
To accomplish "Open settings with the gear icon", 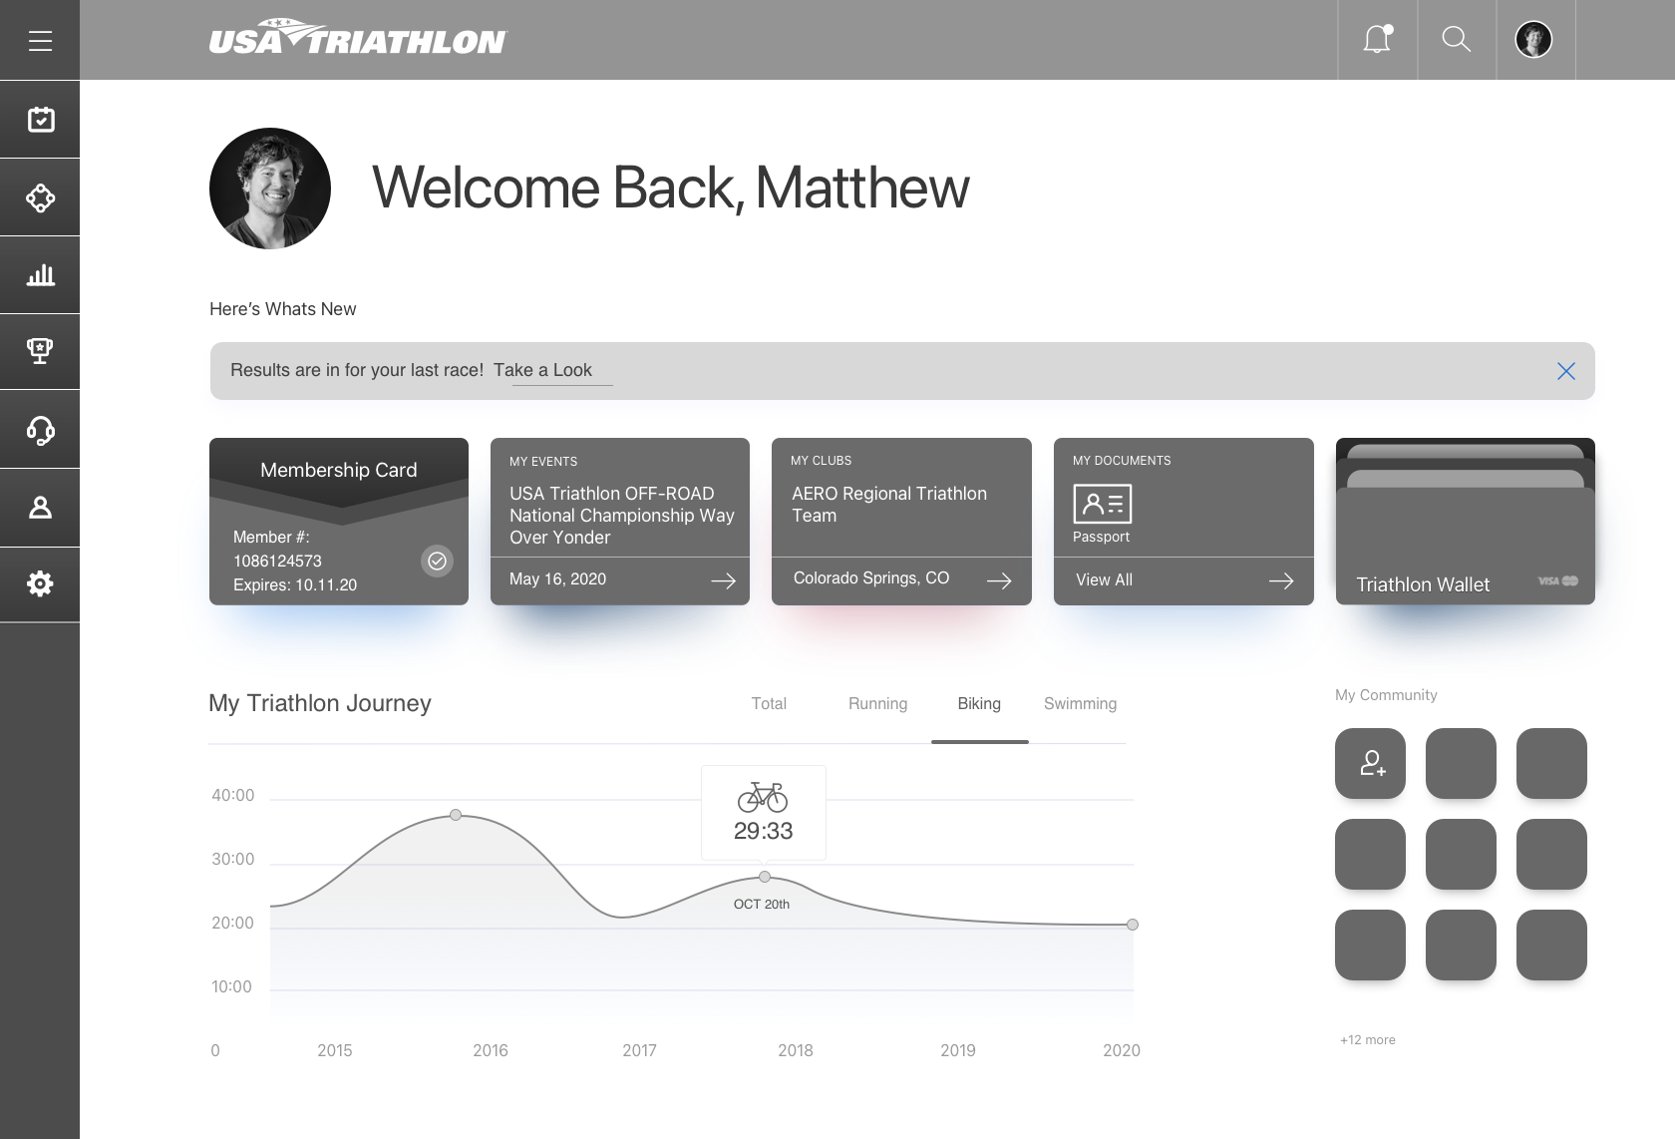I will click(x=40, y=584).
